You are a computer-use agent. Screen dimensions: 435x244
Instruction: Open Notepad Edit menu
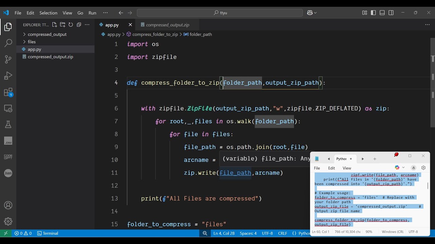[332, 168]
